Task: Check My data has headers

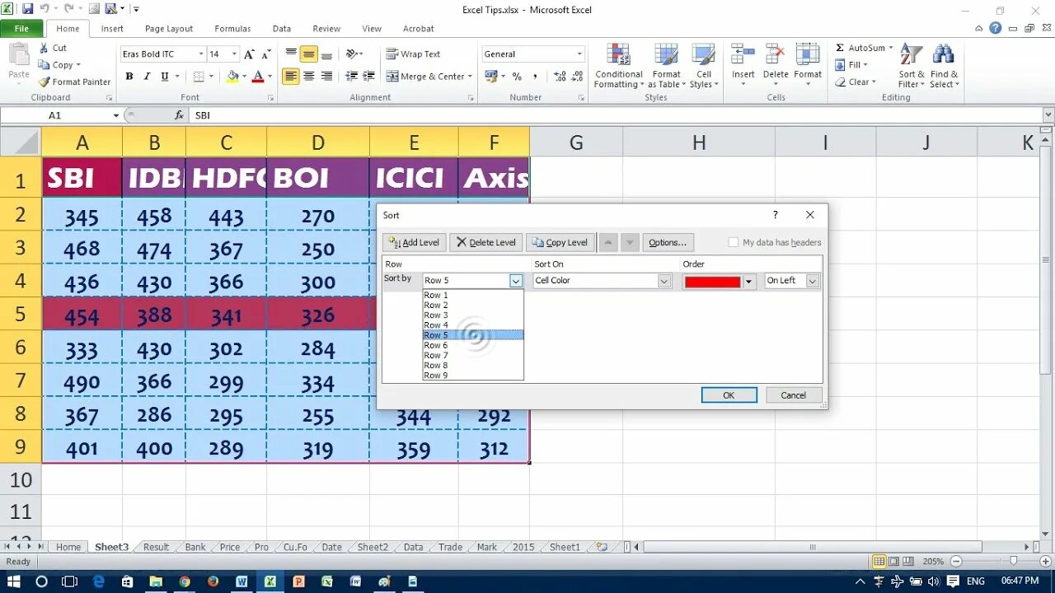Action: 733,242
